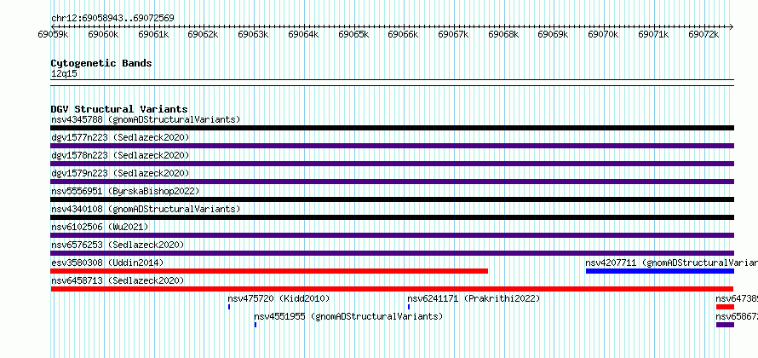Click the 69065k ruler tick label
Screen dimensions: 758x358
[353, 34]
